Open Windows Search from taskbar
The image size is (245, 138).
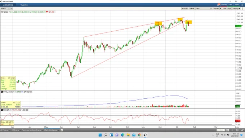(106, 135)
